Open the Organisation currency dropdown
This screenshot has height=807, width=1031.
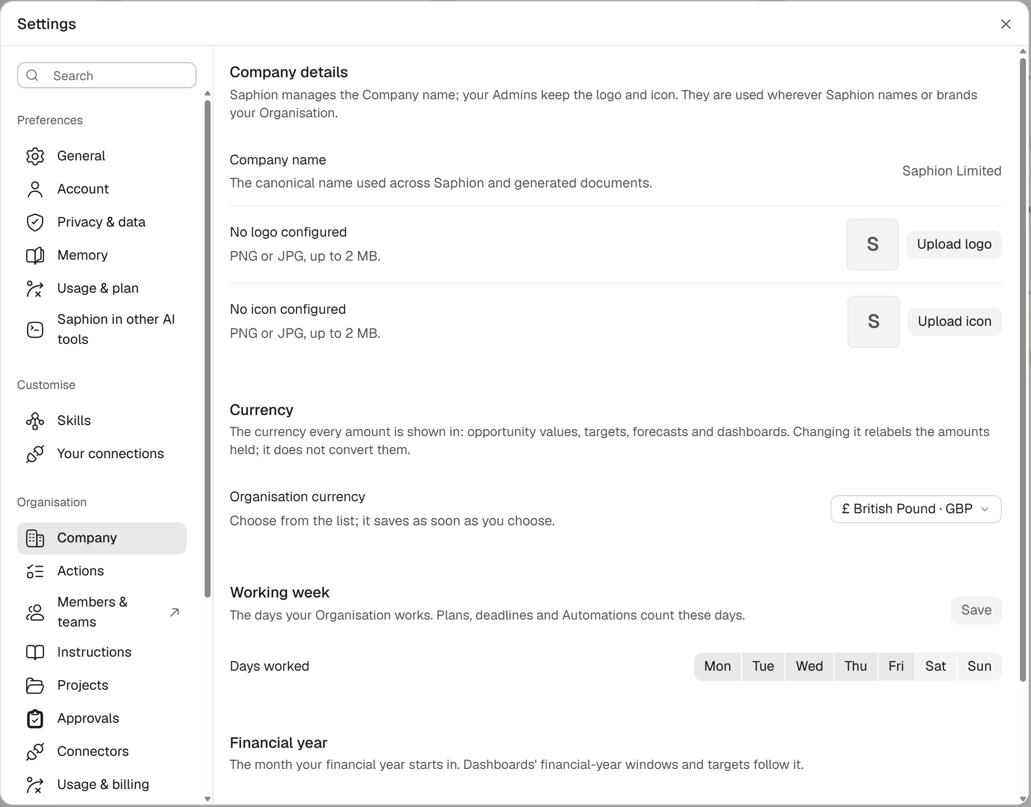click(916, 509)
